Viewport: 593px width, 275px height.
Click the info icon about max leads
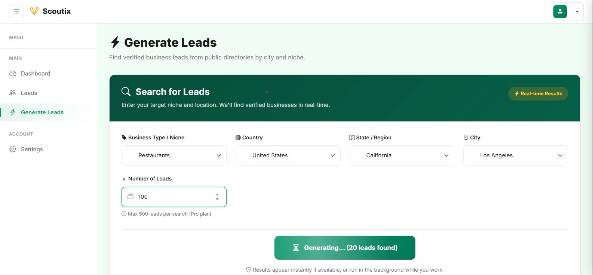(123, 213)
